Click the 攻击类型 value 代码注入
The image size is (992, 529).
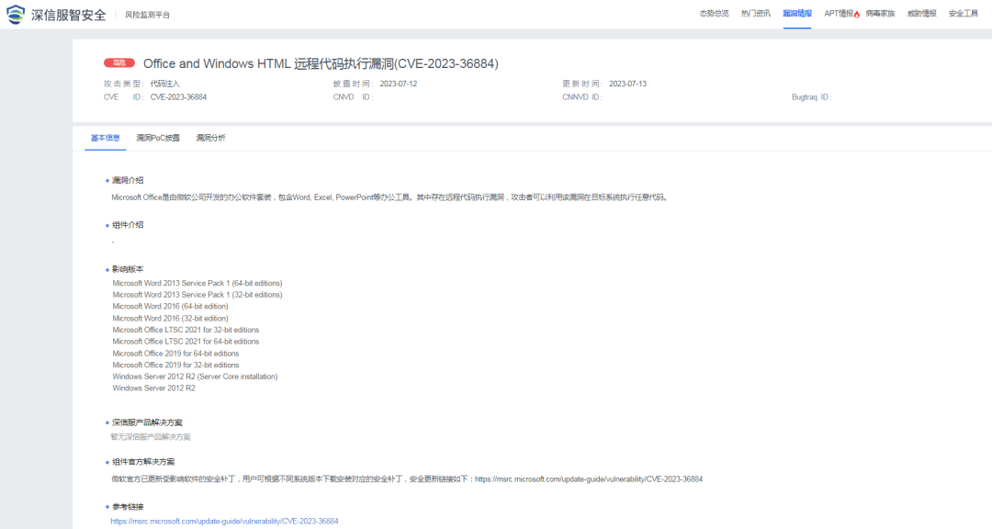(165, 84)
